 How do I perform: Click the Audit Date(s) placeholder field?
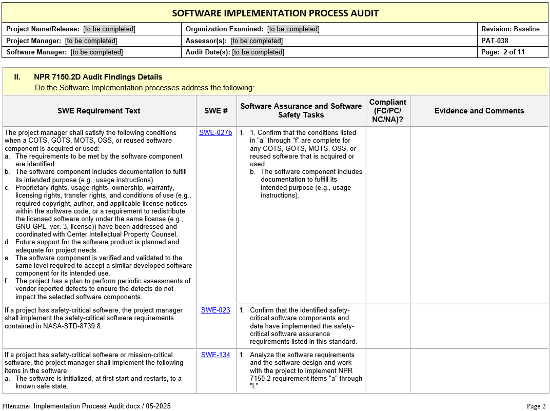point(258,52)
